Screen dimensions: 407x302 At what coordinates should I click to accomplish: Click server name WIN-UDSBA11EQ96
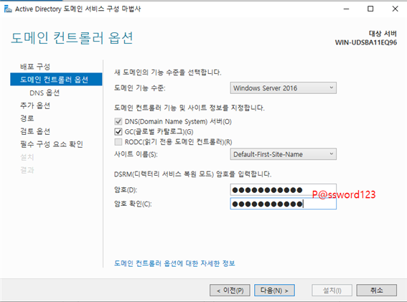pos(366,42)
